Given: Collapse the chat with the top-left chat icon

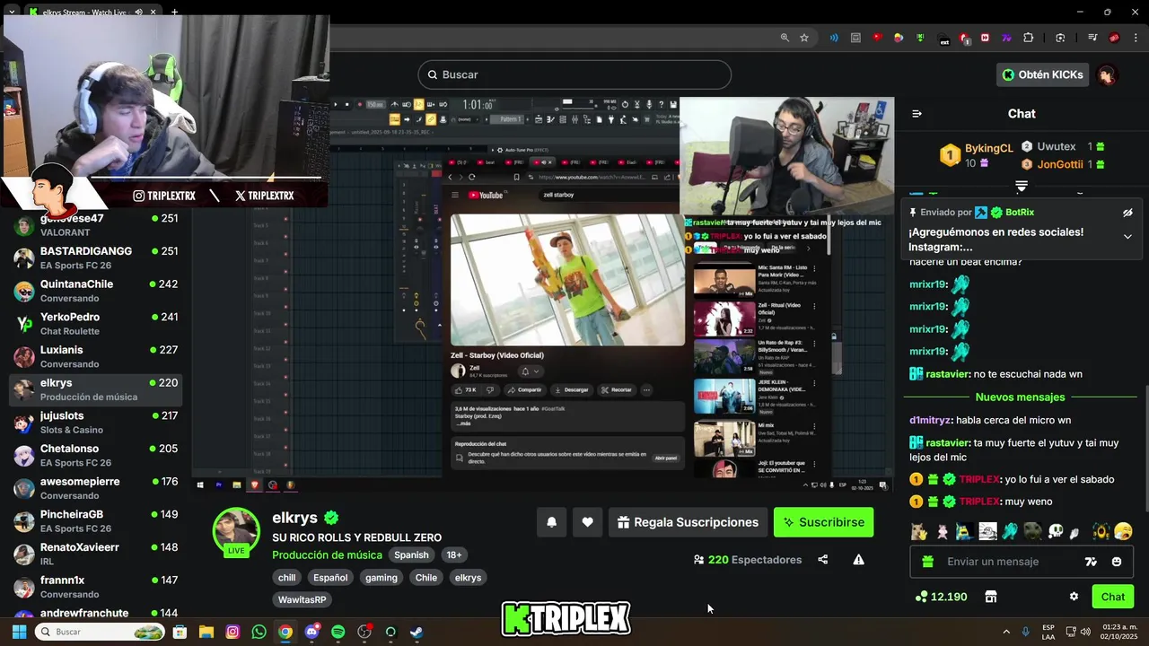Looking at the screenshot, I should [917, 114].
